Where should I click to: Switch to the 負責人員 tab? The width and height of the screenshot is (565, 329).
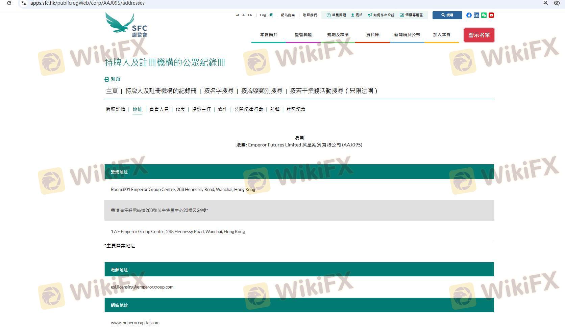pyautogui.click(x=159, y=109)
